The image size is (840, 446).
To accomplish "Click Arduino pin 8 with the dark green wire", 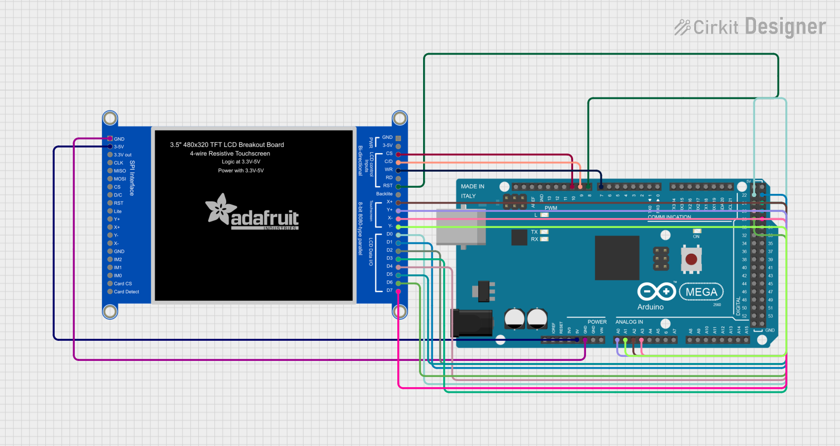I will coord(589,187).
